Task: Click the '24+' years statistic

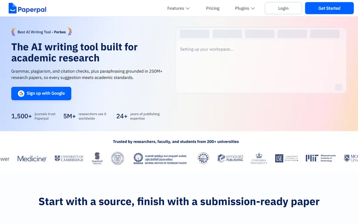Action: 138,116
